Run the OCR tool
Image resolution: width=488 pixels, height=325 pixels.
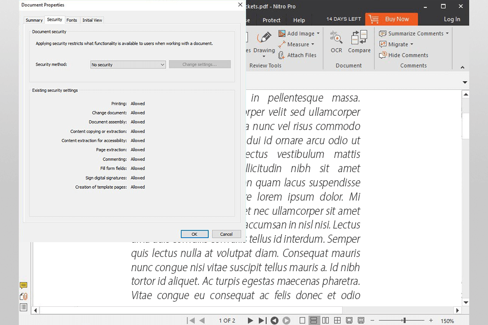pos(336,41)
